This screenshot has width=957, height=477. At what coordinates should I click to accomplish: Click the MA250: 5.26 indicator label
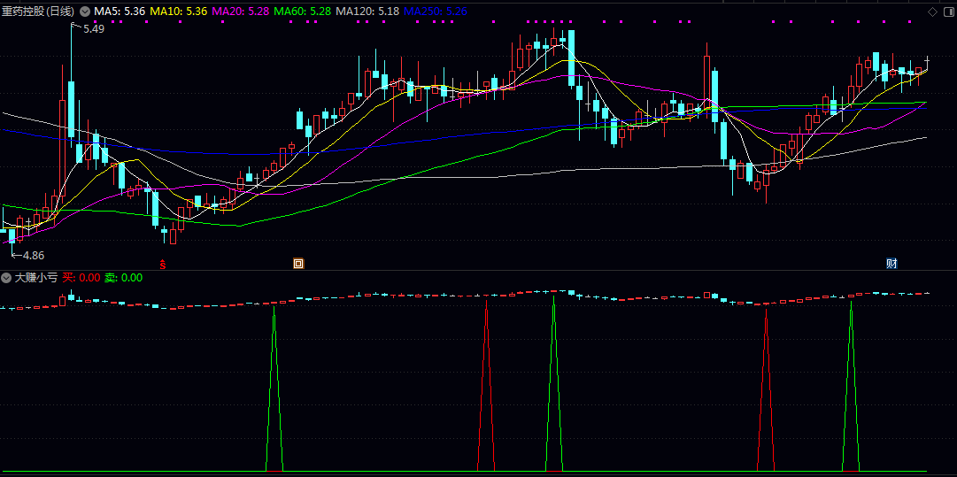tap(436, 12)
